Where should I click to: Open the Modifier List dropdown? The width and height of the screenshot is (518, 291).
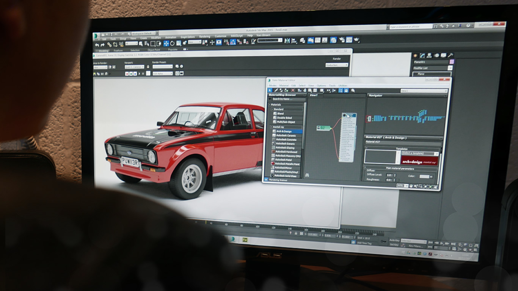coord(432,68)
